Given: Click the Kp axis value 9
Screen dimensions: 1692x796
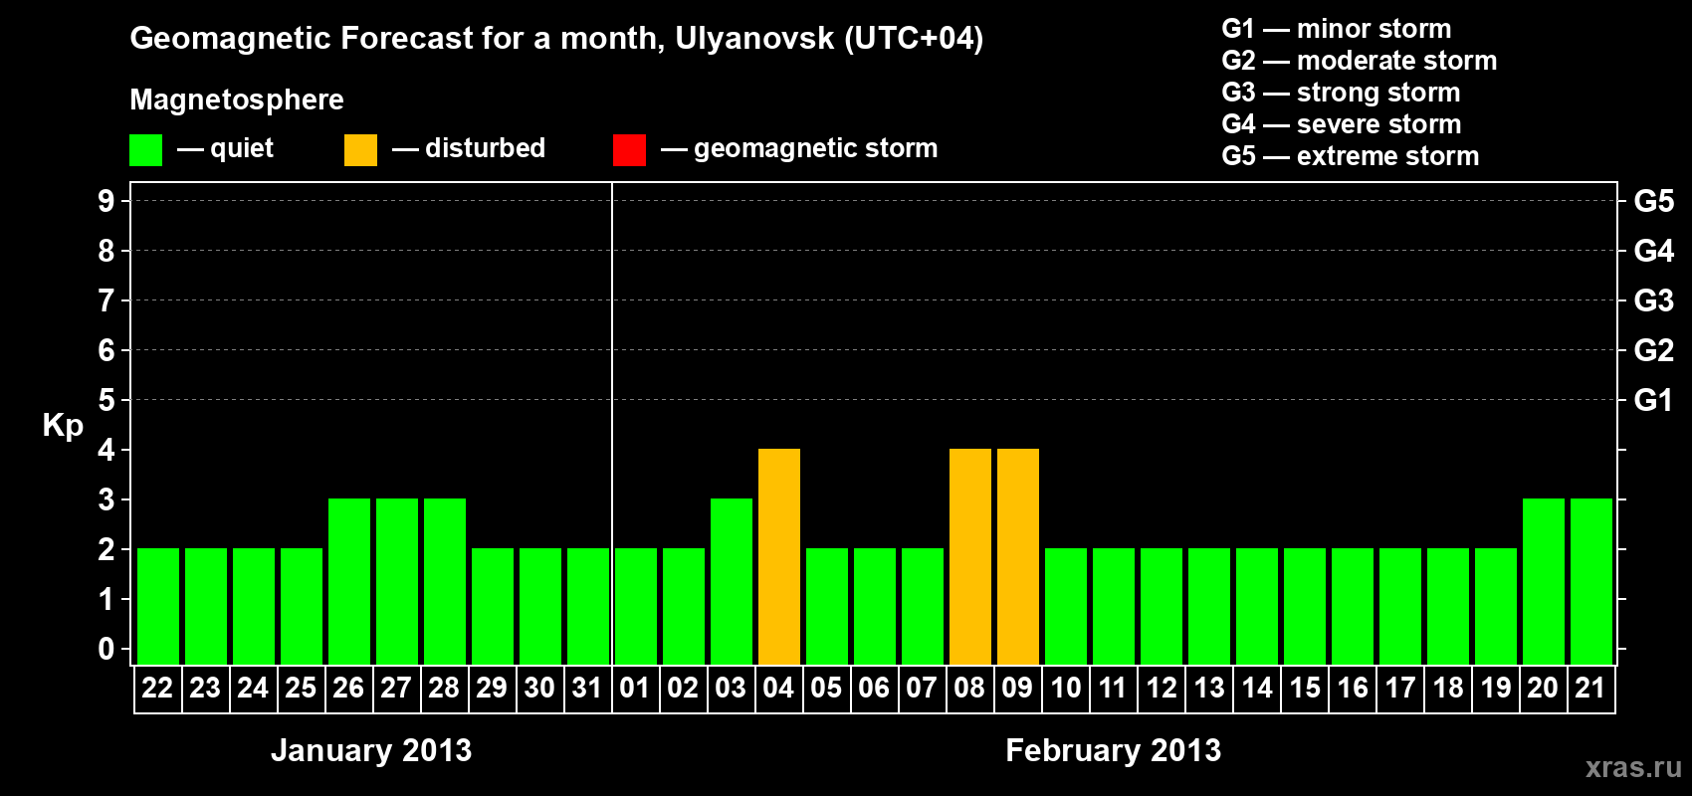Looking at the screenshot, I should (x=106, y=201).
